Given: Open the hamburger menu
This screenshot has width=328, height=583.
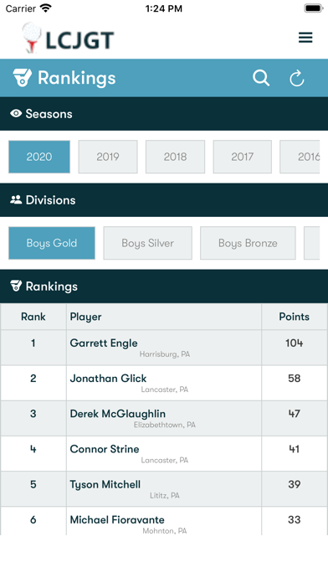Looking at the screenshot, I should tap(305, 38).
